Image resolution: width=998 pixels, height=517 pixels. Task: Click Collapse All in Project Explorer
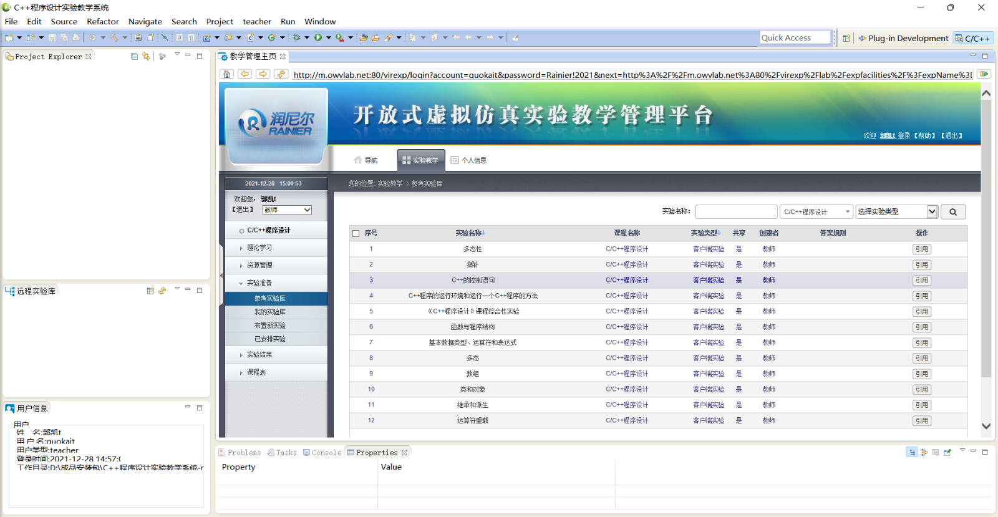click(x=134, y=56)
